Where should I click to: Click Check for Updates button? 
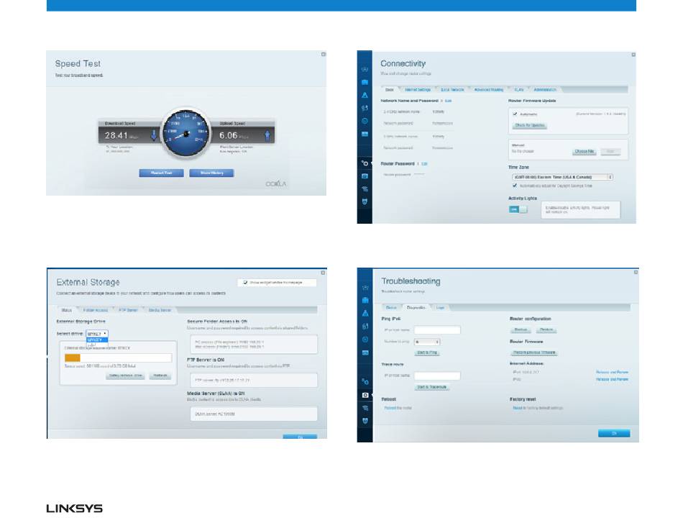click(x=529, y=125)
